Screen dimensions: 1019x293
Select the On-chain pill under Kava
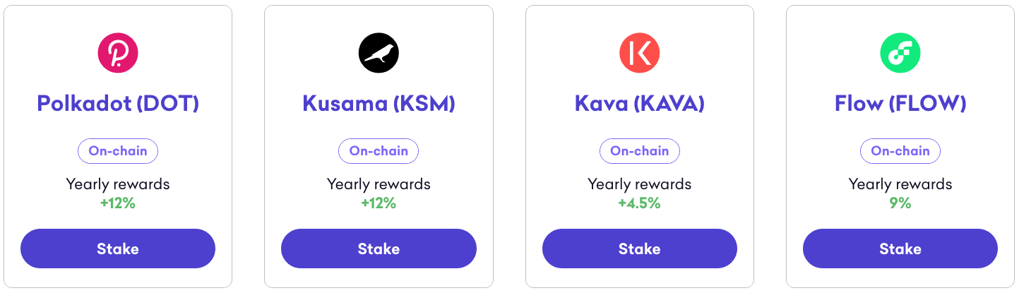639,151
